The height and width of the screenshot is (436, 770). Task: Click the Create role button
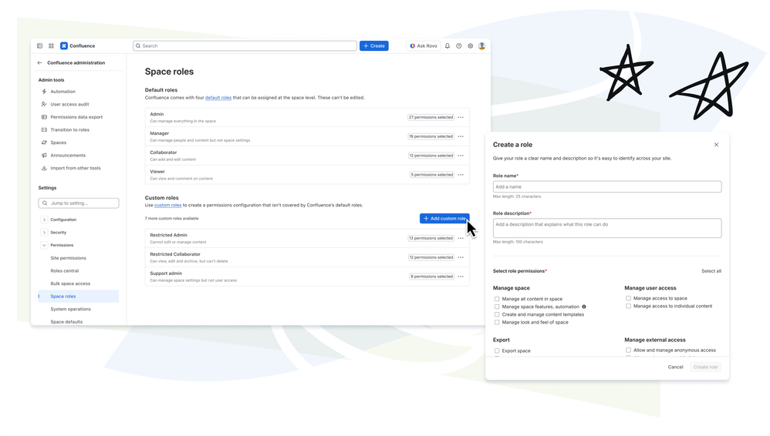[x=705, y=367]
